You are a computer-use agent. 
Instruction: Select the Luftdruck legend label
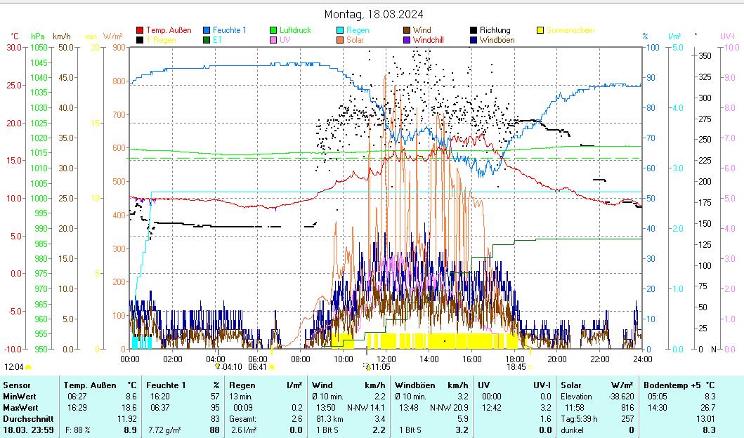click(x=295, y=30)
